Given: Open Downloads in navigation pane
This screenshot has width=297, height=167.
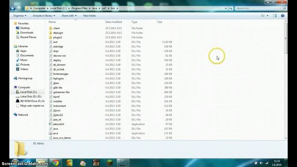Looking at the screenshot, I should click(27, 32).
